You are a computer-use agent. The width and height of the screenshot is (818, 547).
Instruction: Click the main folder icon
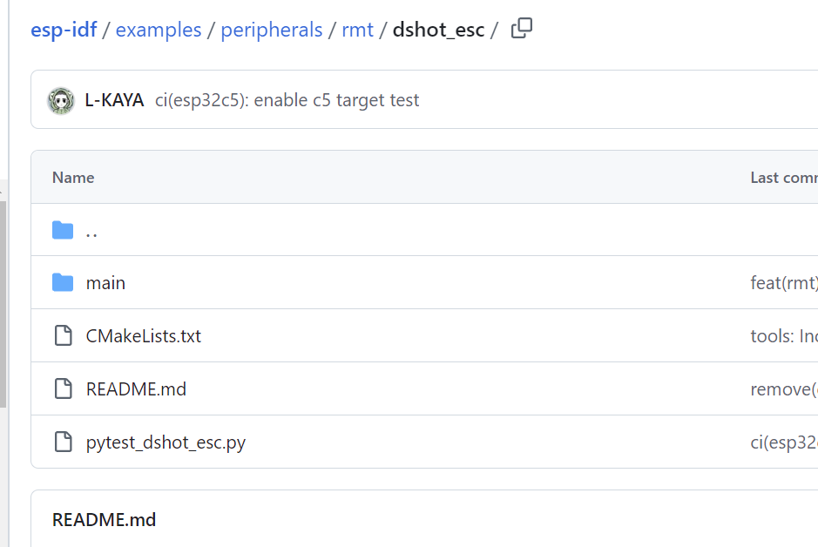(x=63, y=283)
